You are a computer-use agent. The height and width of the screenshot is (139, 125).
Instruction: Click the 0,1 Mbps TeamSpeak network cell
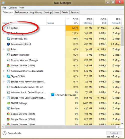click(114, 44)
